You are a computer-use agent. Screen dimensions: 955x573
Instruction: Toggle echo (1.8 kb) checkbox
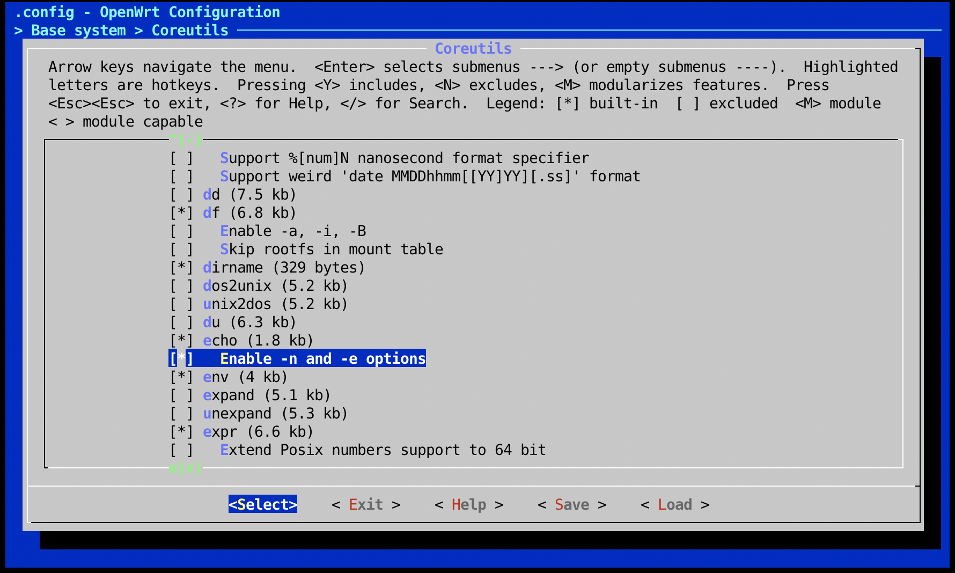181,341
